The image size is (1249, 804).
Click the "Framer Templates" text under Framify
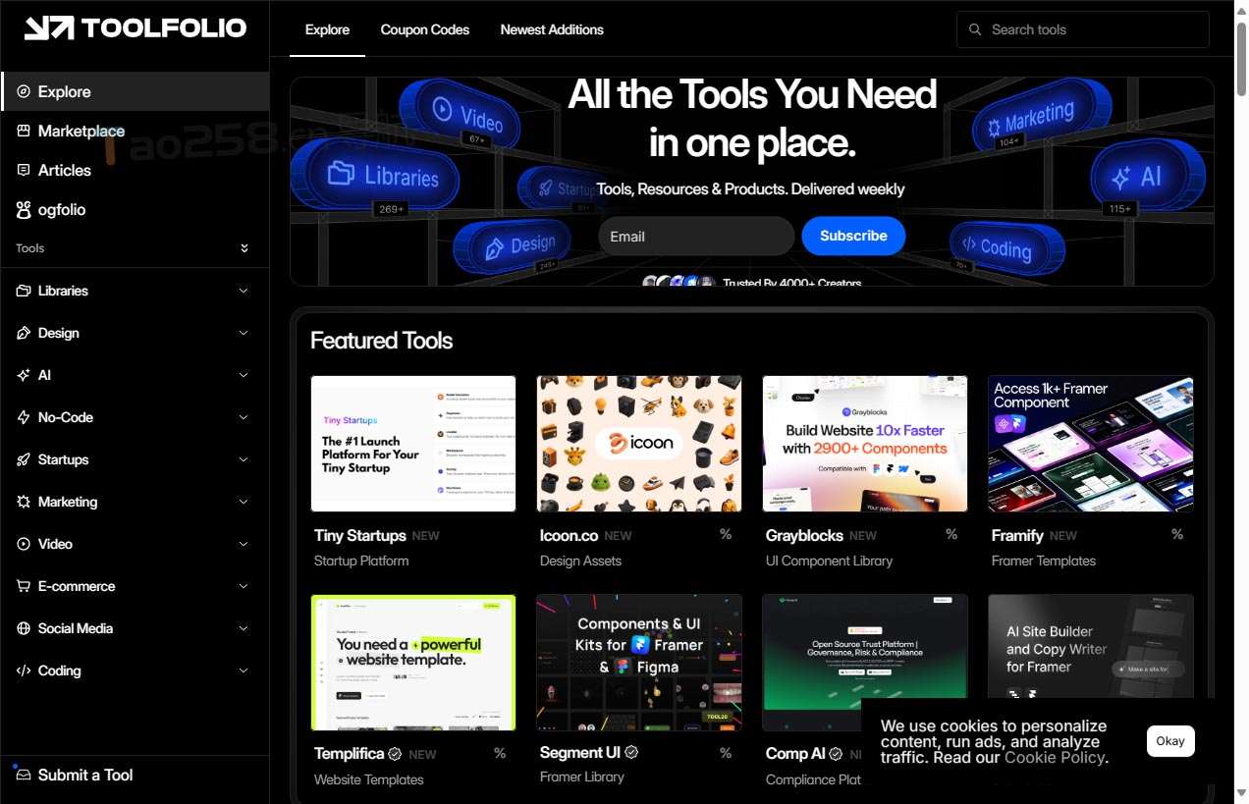1044,561
